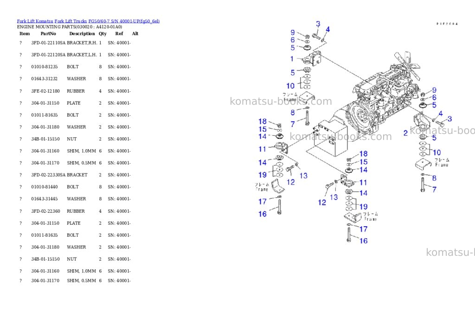Click callout number 1 in the diagram
The width and height of the screenshot is (475, 336).
coord(292,59)
